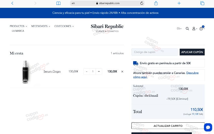This screenshot has height=134, width=214.
Task: Tap the AA reader text-size button
Action: 73,3
